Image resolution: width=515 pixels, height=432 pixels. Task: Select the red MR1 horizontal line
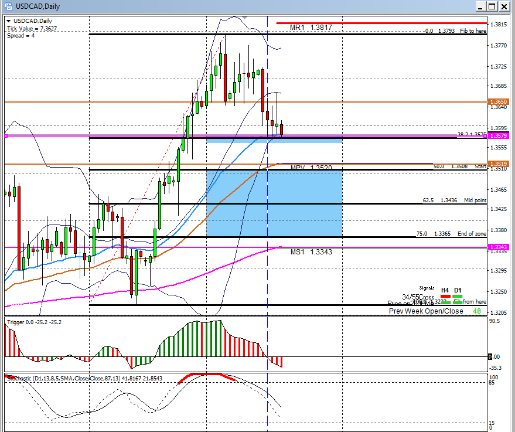coord(381,23)
